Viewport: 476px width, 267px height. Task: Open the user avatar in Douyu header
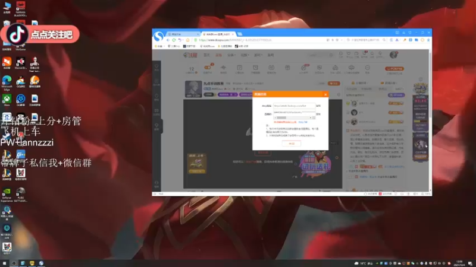pyautogui.click(x=393, y=55)
